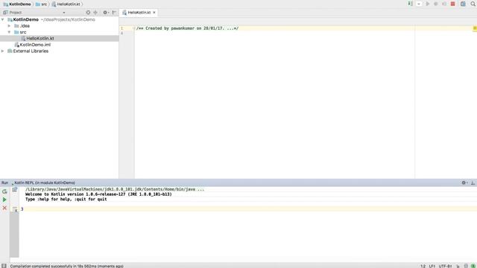Open Project Structure from toolbar
477x268 pixels.
pos(463,4)
